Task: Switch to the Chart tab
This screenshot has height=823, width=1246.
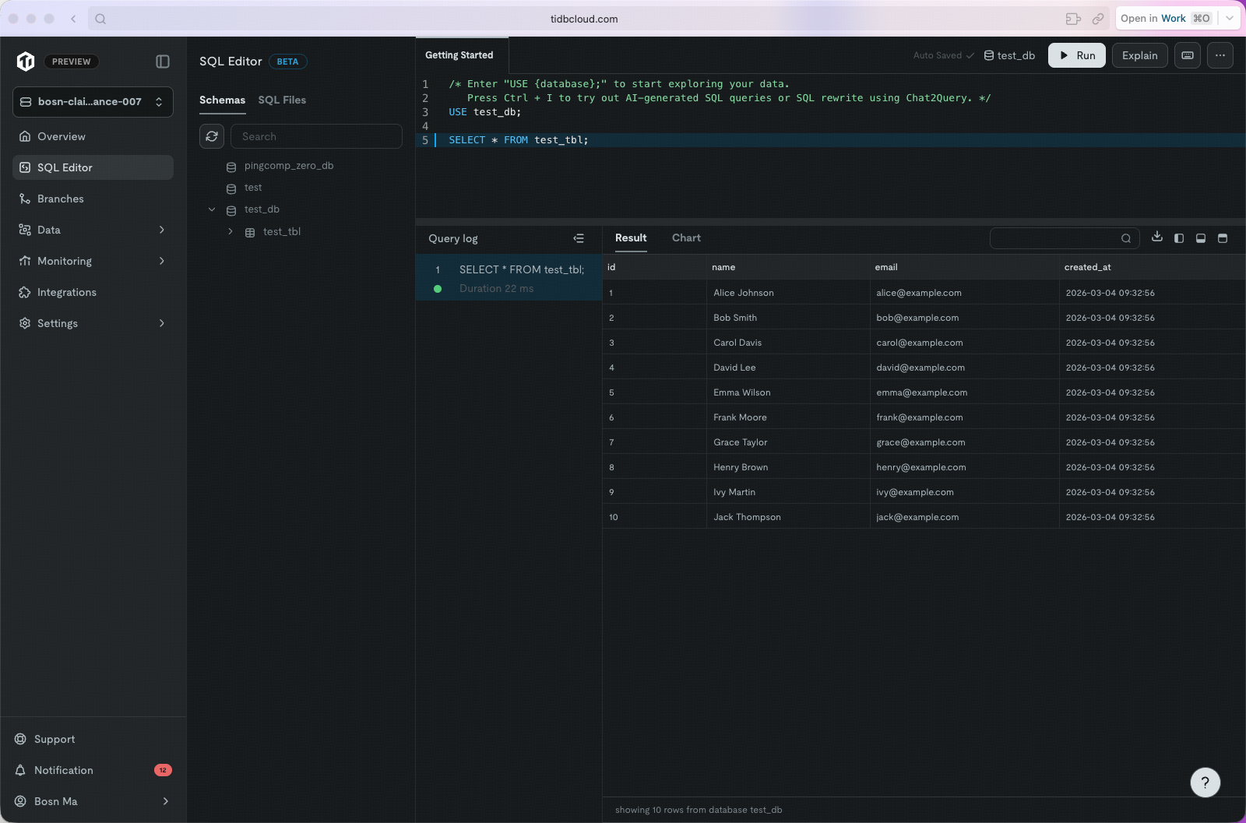Action: 686,238
